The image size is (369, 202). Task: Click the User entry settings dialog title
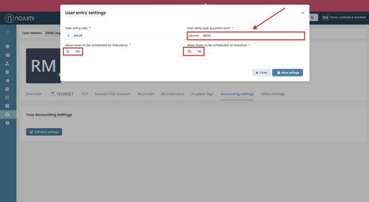[x=85, y=13]
